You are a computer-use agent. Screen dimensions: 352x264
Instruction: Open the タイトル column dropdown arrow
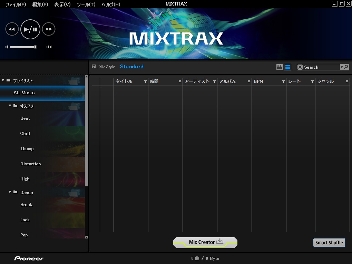(146, 81)
